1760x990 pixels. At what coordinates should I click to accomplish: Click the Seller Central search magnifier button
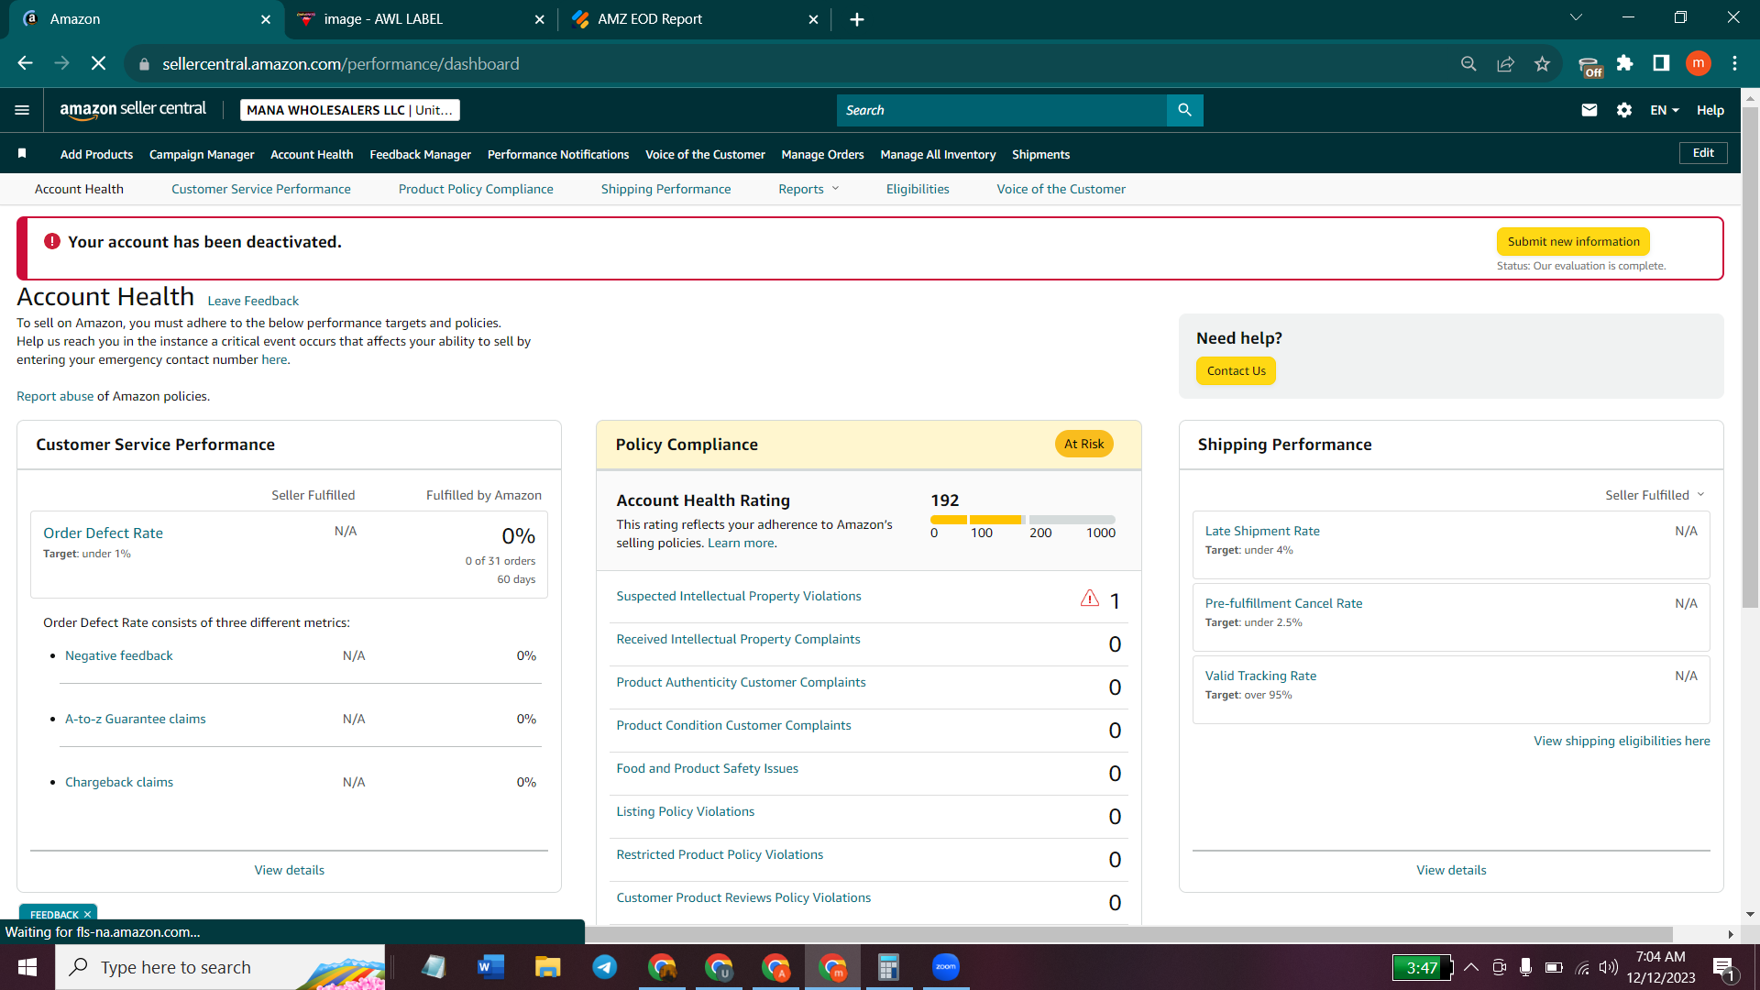coord(1185,110)
